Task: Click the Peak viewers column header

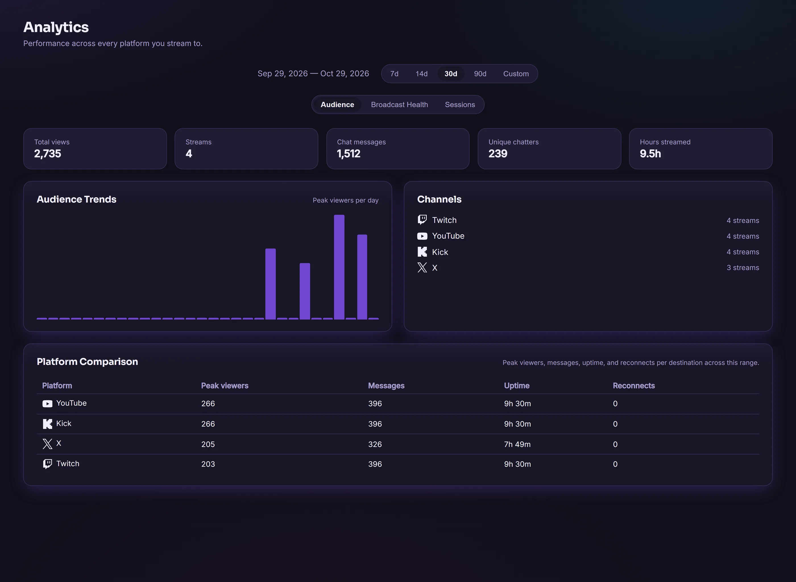Action: pyautogui.click(x=225, y=386)
